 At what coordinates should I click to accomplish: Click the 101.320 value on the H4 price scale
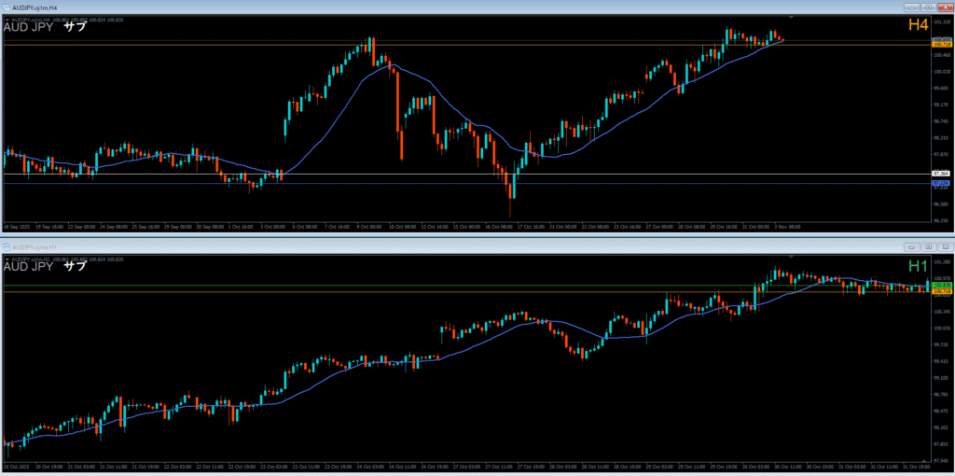(x=942, y=21)
